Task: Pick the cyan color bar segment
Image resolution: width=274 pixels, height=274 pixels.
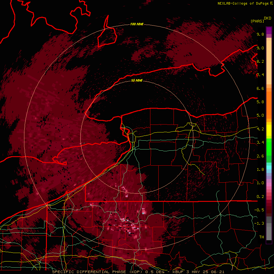Action: pos(269,167)
